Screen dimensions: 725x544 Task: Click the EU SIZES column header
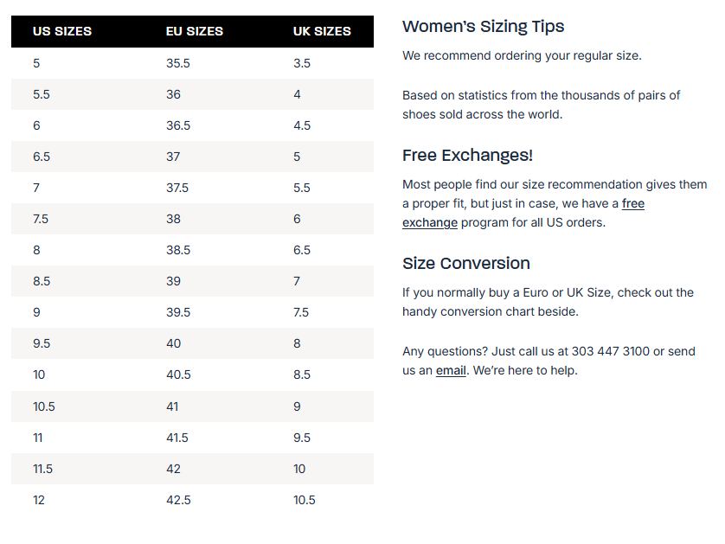tap(195, 31)
